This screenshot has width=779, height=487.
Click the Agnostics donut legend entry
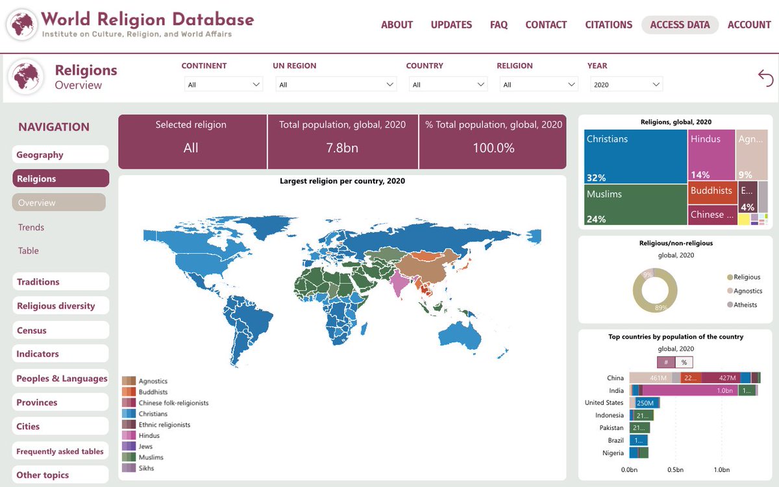click(x=745, y=291)
